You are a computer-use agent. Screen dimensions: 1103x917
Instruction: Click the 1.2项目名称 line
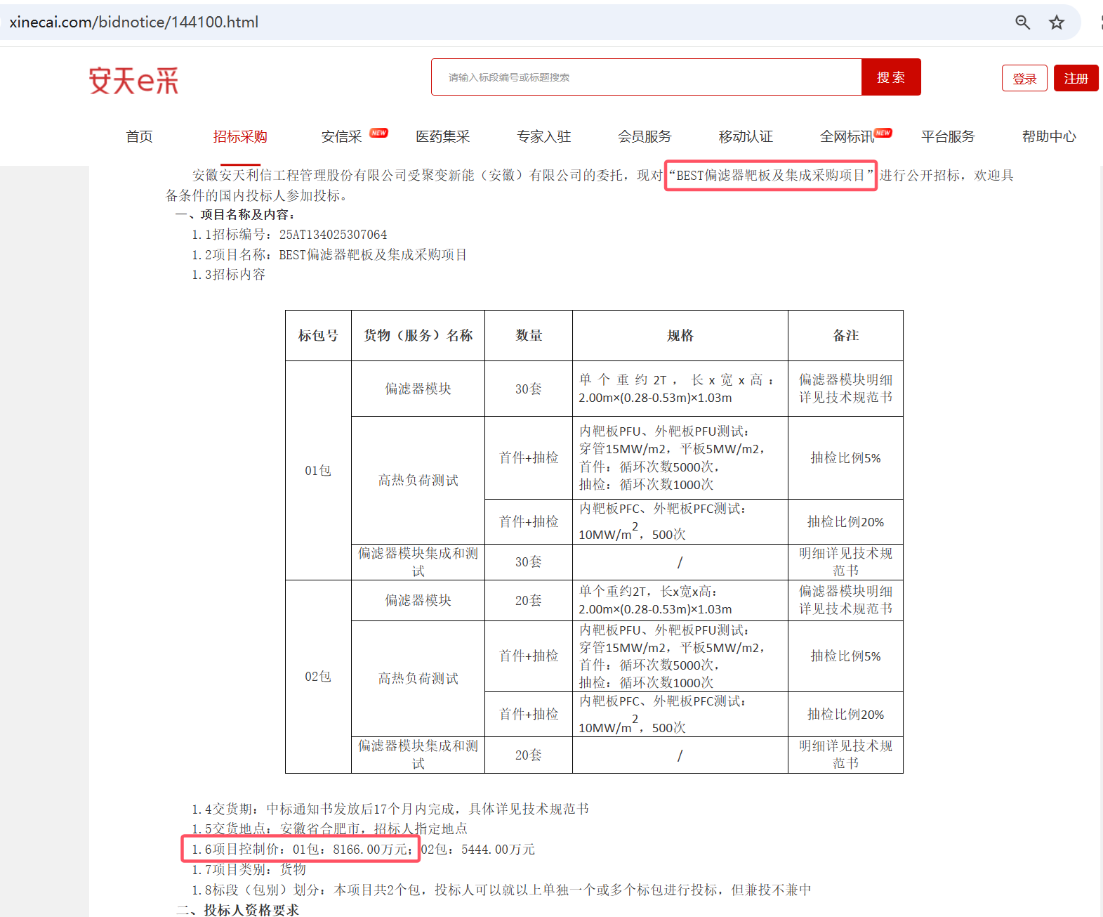[329, 254]
